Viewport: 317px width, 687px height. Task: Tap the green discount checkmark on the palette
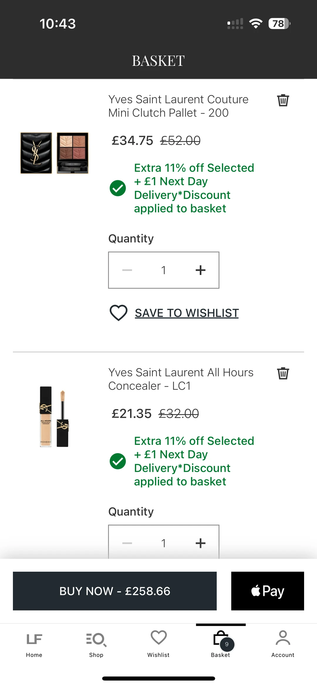[118, 188]
